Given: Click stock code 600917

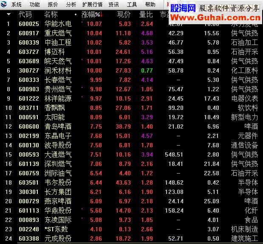Looking at the screenshot, I should point(29,34).
